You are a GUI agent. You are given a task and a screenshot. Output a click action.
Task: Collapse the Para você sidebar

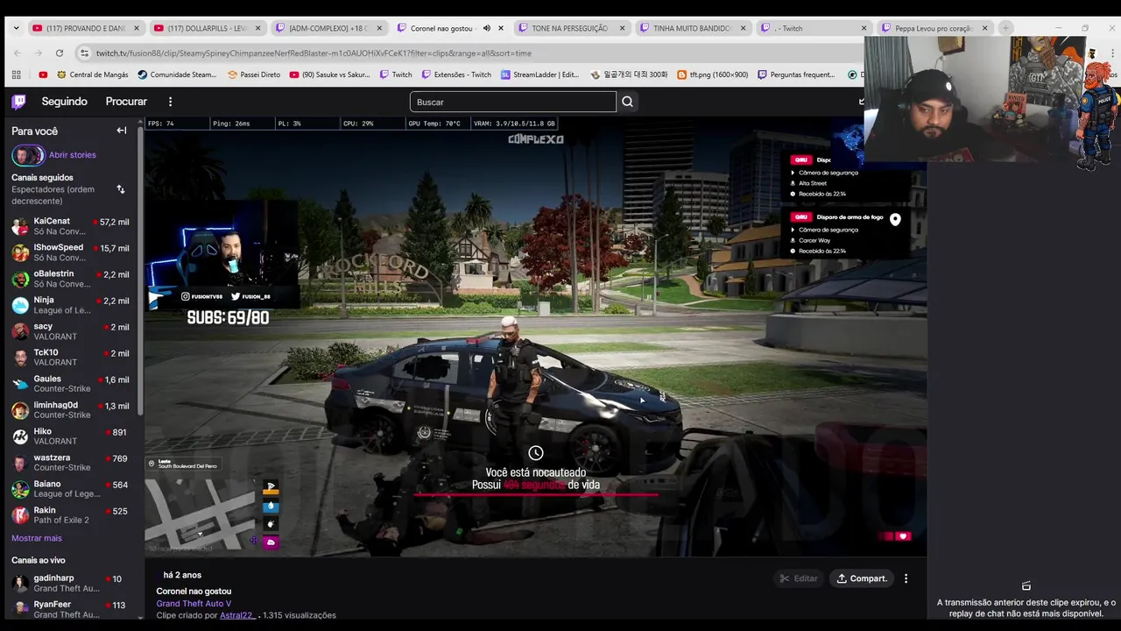[122, 131]
